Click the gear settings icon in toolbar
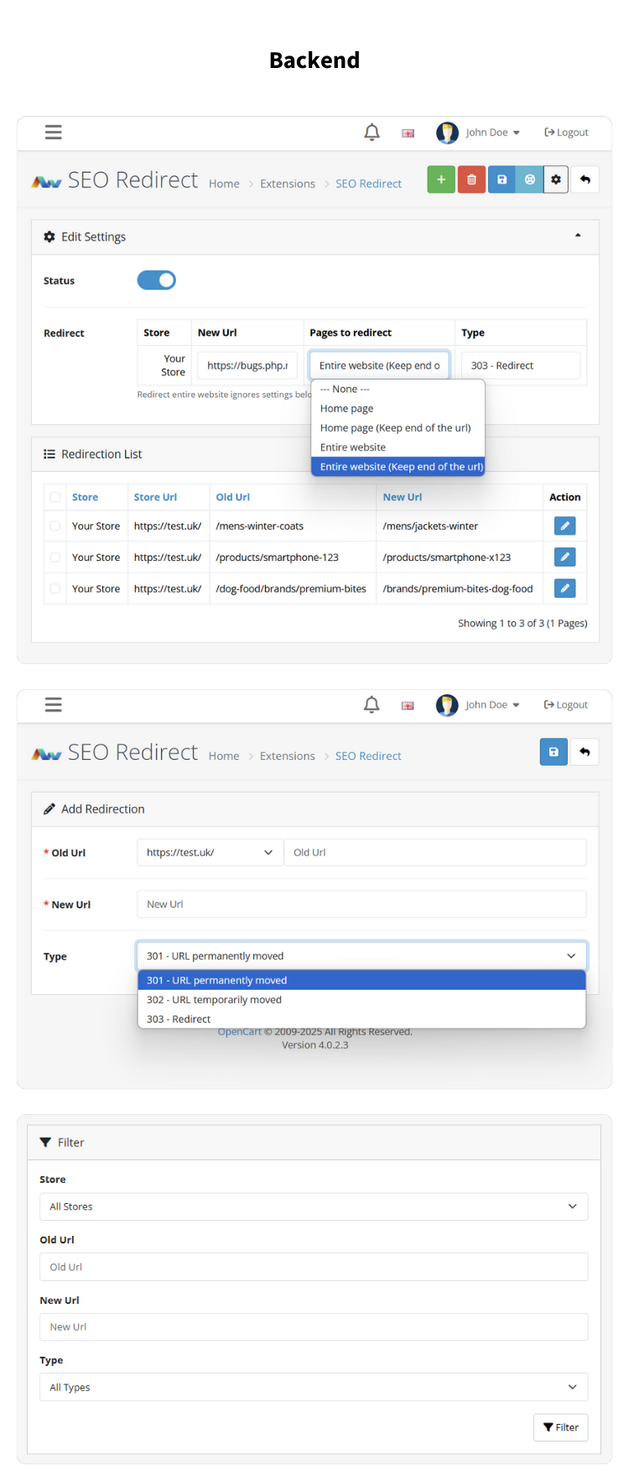The width and height of the screenshot is (629, 1481). click(556, 180)
